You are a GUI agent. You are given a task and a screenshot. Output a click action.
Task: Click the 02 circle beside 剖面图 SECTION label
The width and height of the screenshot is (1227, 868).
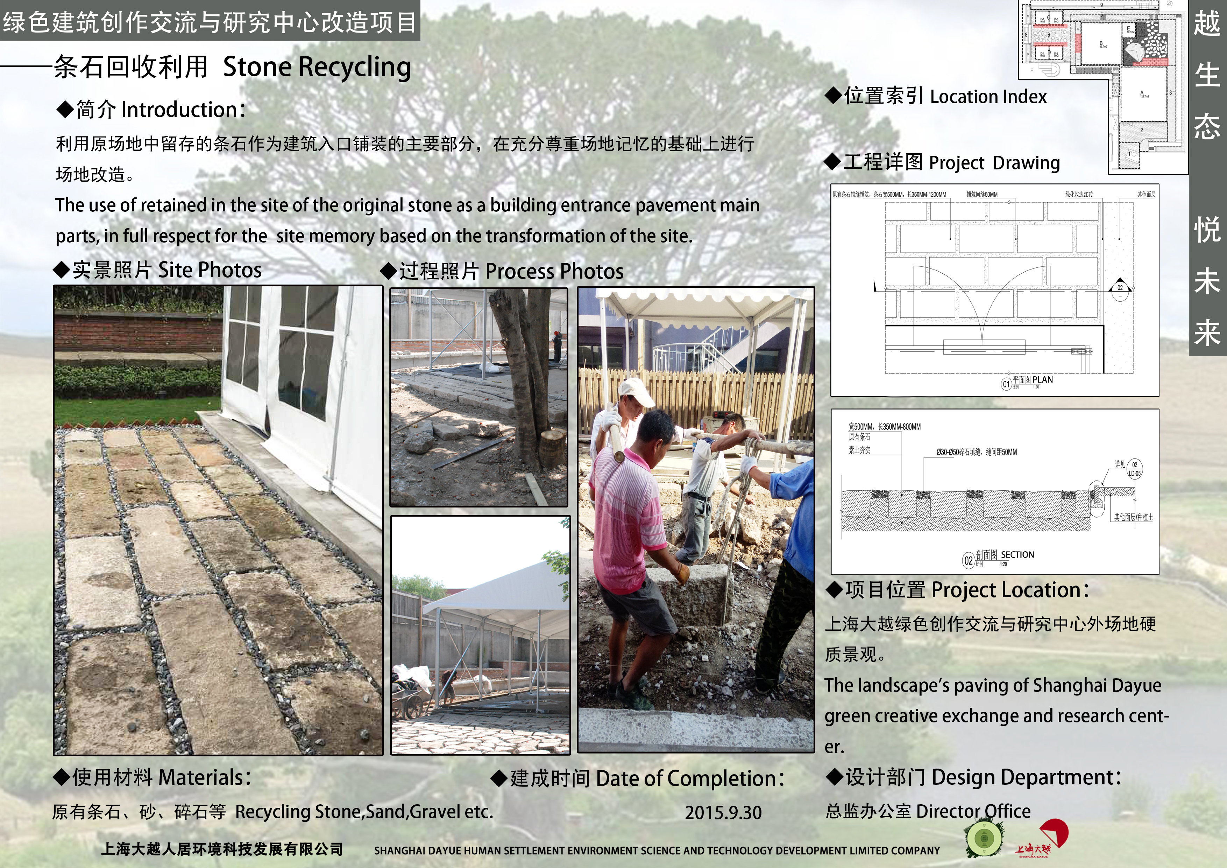click(x=968, y=560)
